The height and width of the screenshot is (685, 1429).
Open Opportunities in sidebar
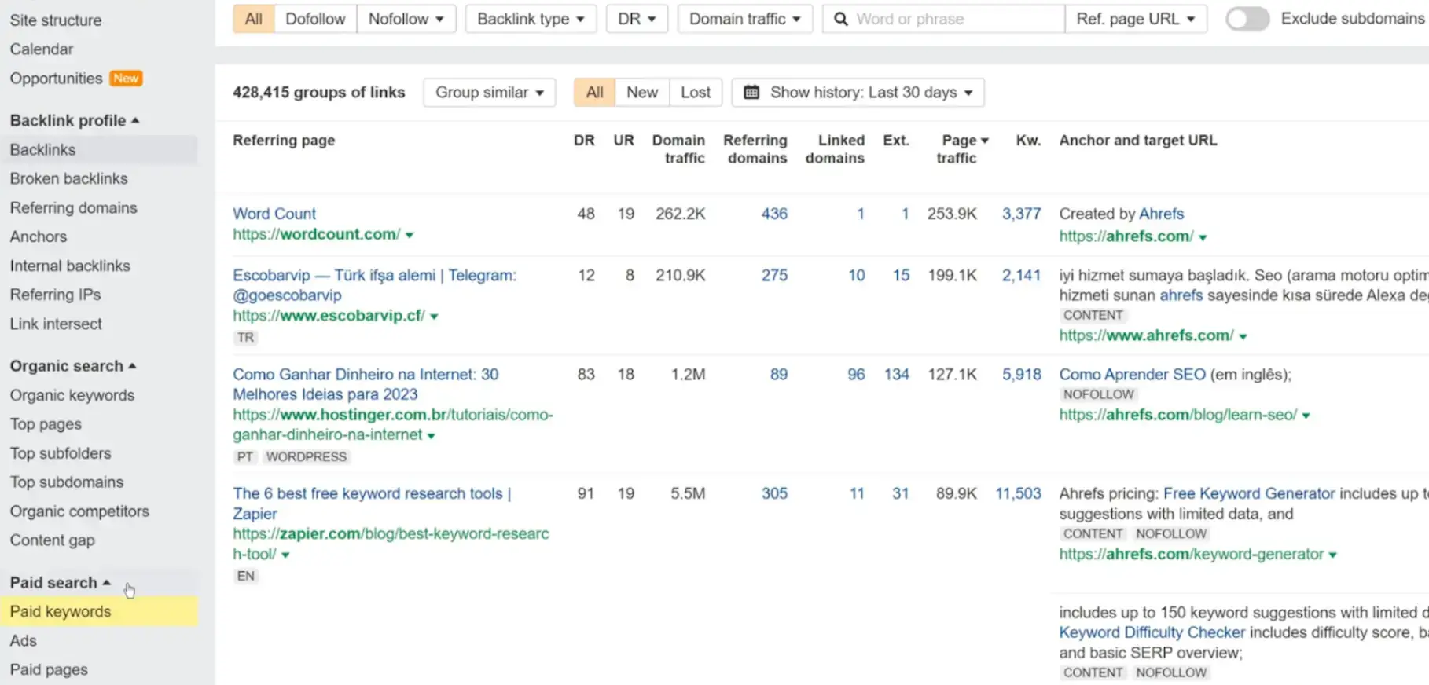(56, 79)
